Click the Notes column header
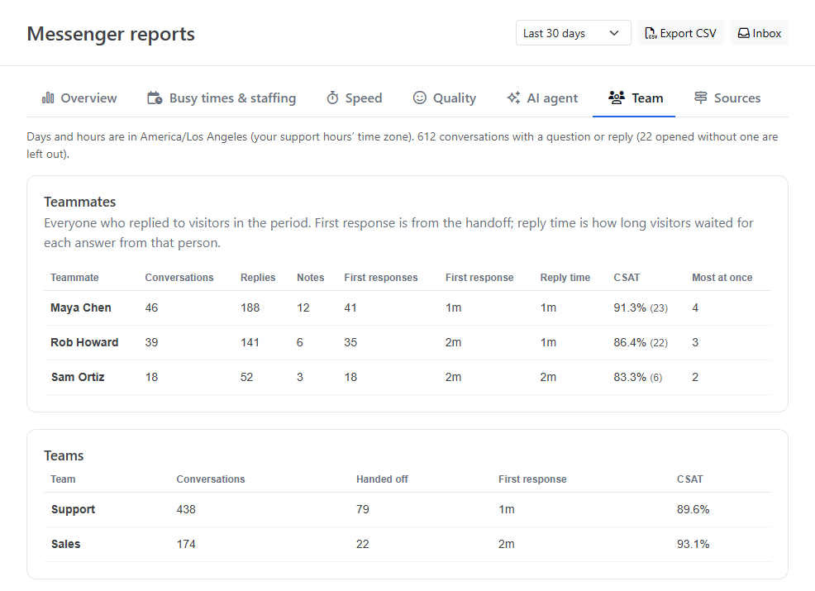This screenshot has height=591, width=815. (310, 278)
